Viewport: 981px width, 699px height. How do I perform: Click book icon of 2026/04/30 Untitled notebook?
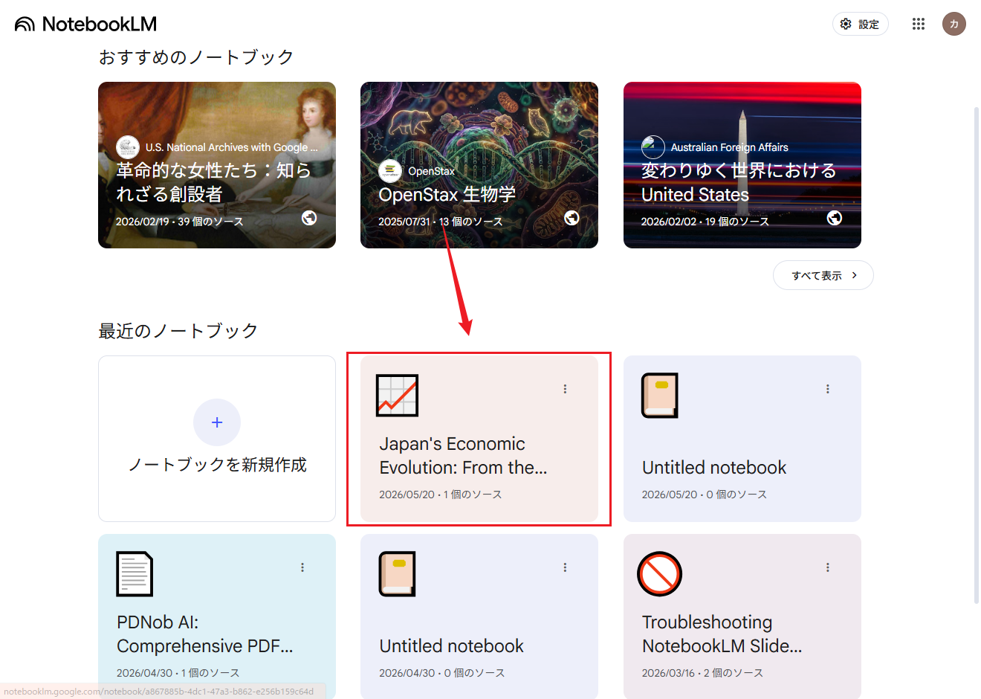coord(397,573)
